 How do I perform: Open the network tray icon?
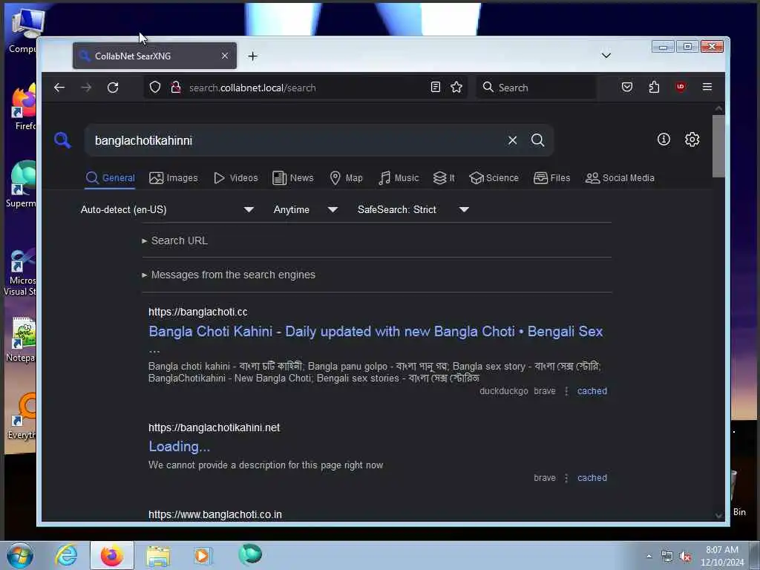[667, 557]
